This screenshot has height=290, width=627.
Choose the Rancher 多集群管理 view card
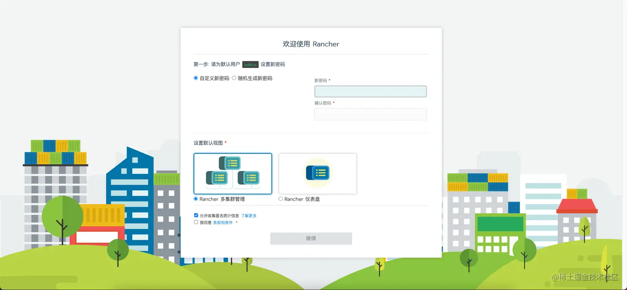click(x=233, y=173)
